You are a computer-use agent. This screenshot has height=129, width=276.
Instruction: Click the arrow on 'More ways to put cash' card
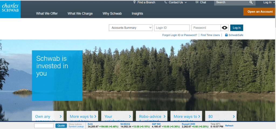(x=199, y=116)
